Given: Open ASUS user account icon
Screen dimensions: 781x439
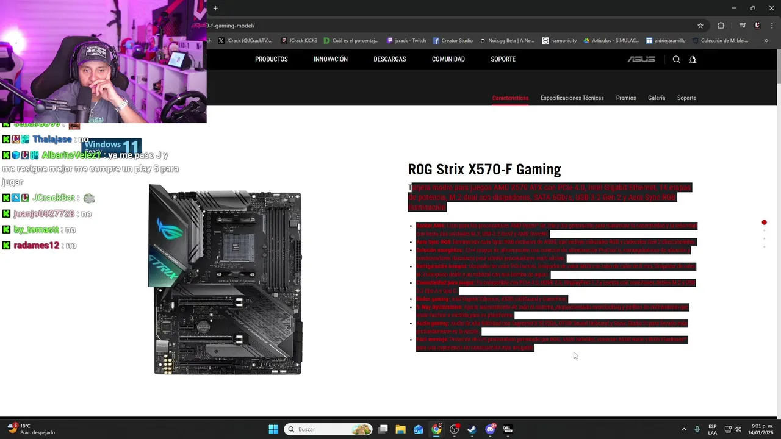Looking at the screenshot, I should pyautogui.click(x=693, y=59).
